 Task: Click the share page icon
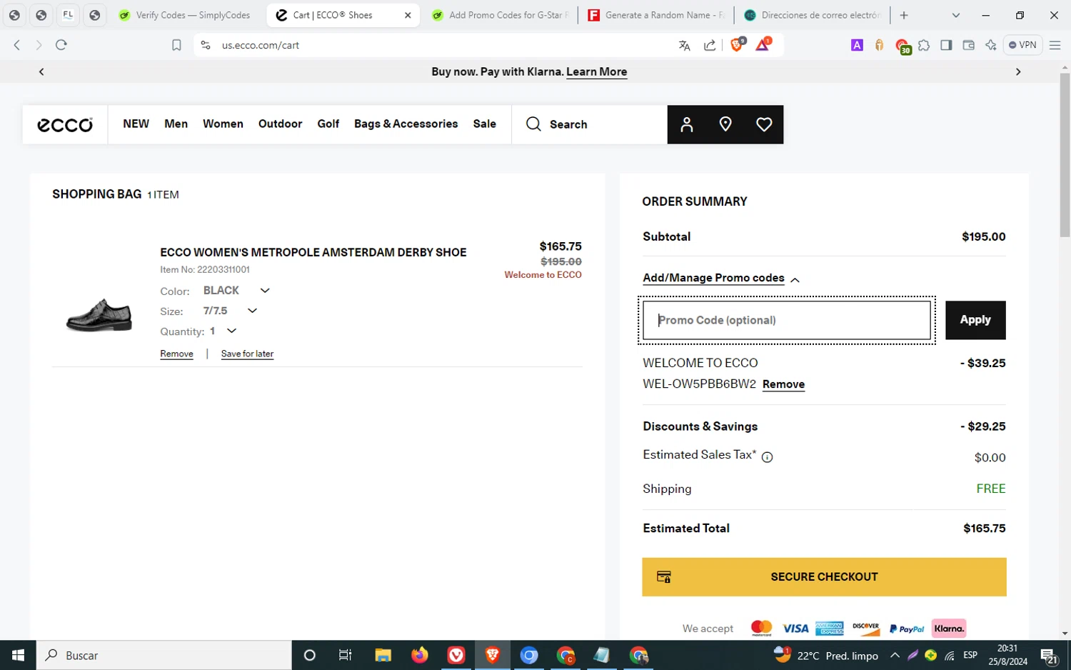pyautogui.click(x=710, y=45)
